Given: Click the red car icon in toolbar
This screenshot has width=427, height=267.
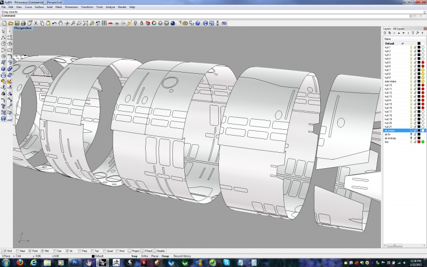Looking at the screenshot, I should pos(110,23).
